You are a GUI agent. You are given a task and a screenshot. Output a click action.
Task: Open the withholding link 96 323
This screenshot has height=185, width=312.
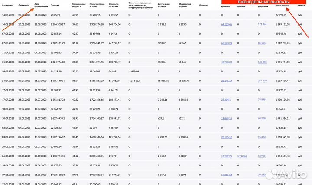coord(262,137)
